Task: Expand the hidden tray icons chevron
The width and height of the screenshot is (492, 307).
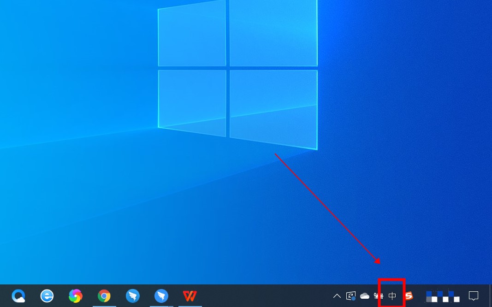Action: [337, 296]
